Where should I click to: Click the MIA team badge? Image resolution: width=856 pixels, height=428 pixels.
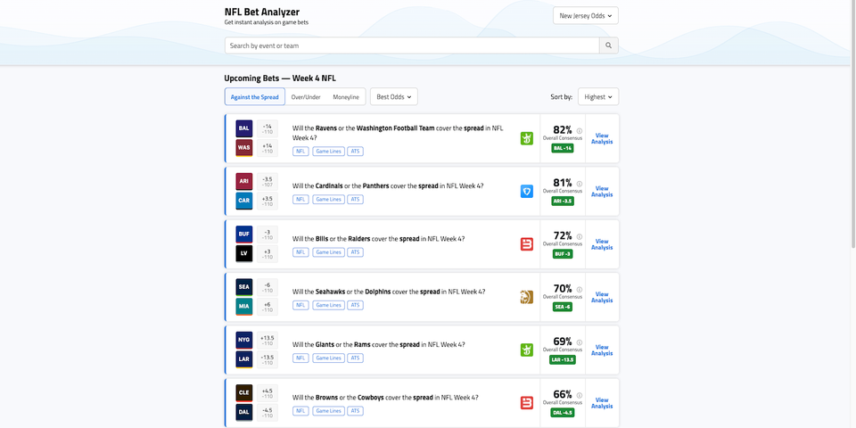click(x=244, y=307)
